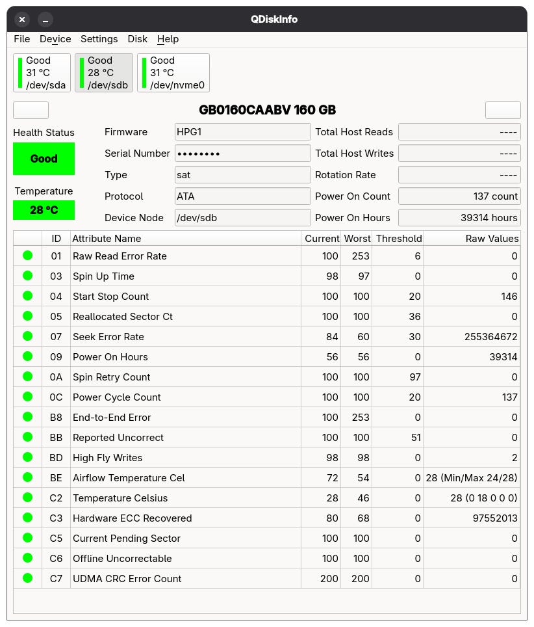This screenshot has width=534, height=627.
Task: Select the Airflow Temperature Cel attribute name
Action: [129, 478]
